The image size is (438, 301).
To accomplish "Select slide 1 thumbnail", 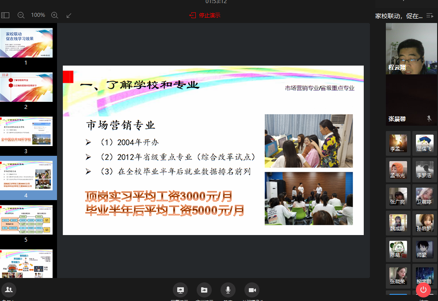I will 26,43.
